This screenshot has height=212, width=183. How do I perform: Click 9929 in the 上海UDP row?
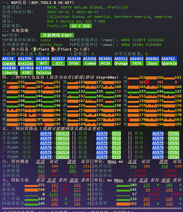pyautogui.click(x=117, y=148)
